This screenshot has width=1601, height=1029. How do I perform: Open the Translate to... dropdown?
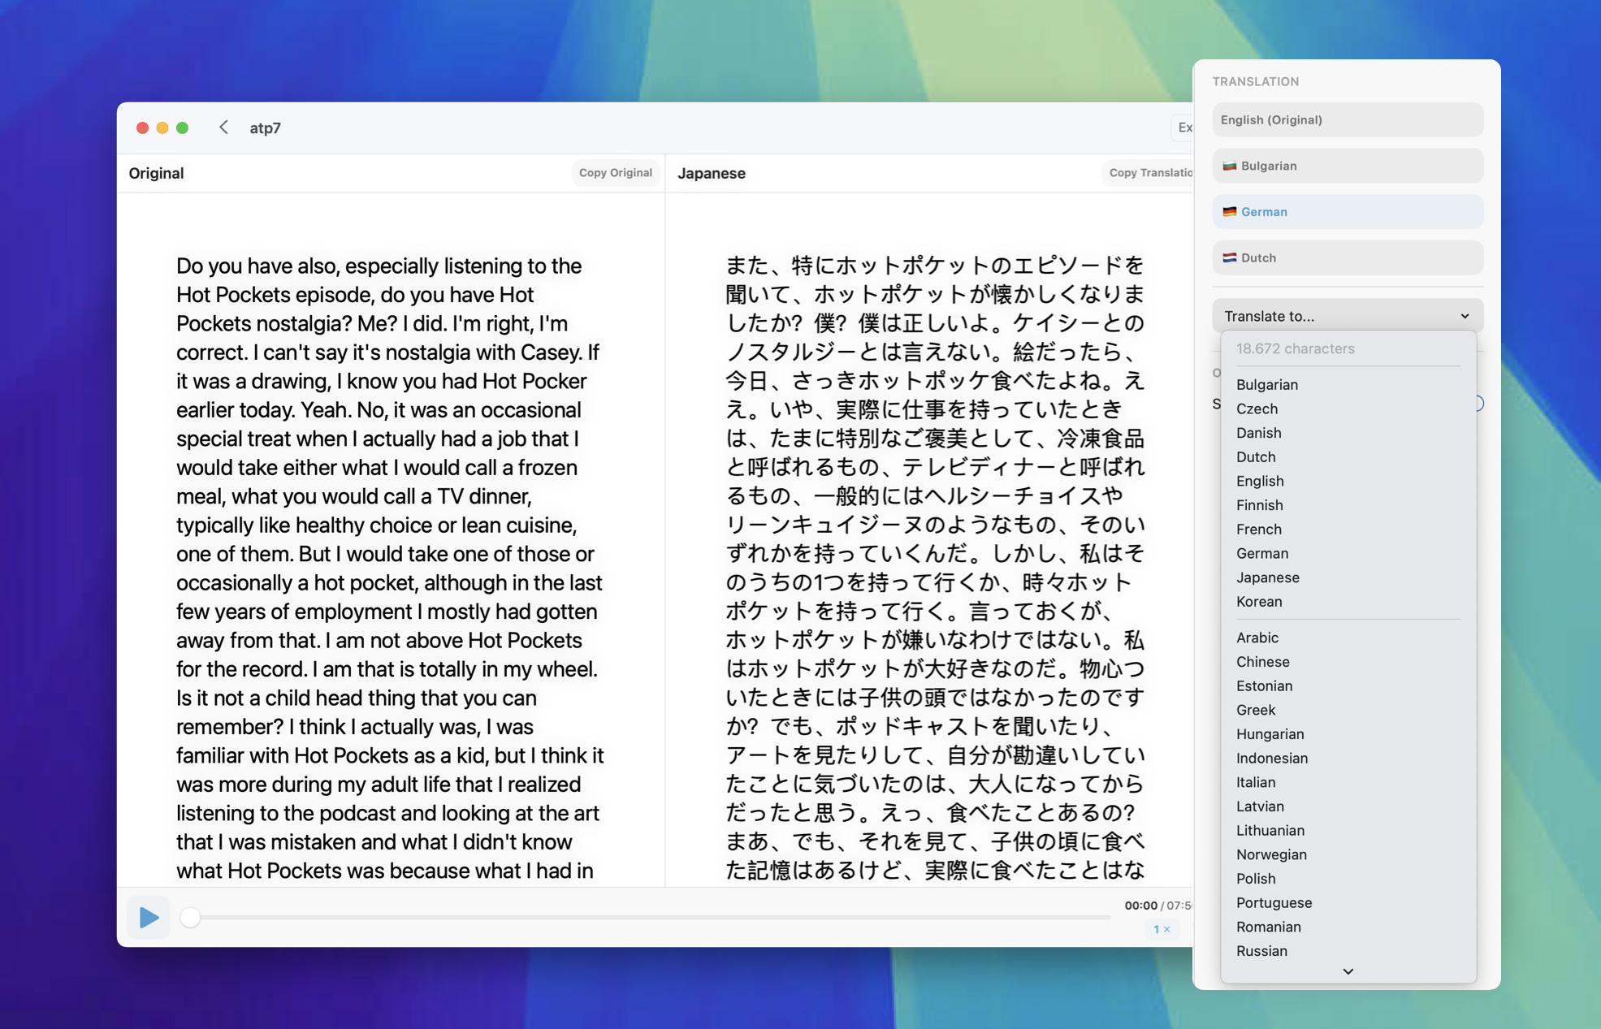[1347, 316]
